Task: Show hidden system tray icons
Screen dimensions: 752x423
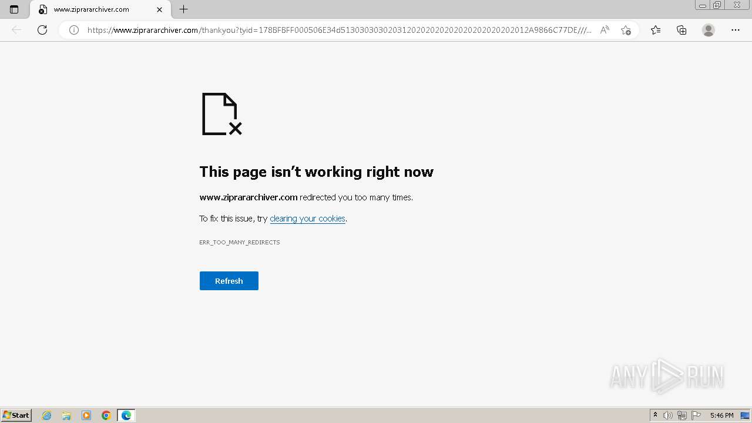Action: [x=656, y=415]
